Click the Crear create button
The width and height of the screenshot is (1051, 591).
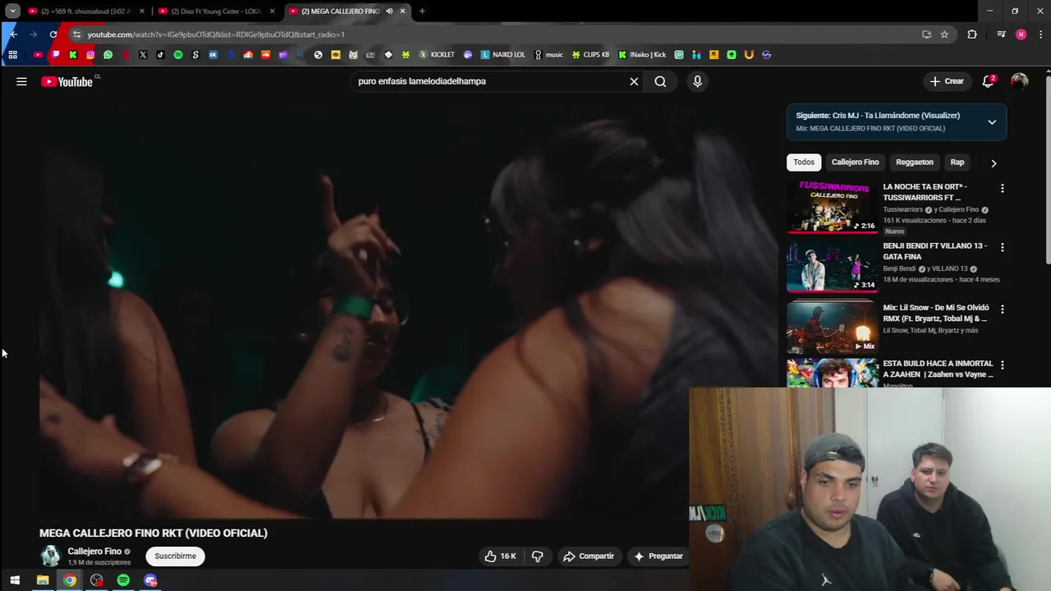coord(946,81)
